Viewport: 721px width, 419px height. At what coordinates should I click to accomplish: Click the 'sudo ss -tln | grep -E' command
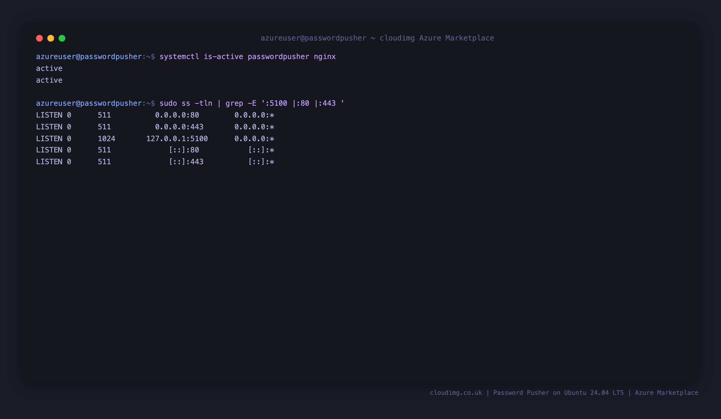252,103
